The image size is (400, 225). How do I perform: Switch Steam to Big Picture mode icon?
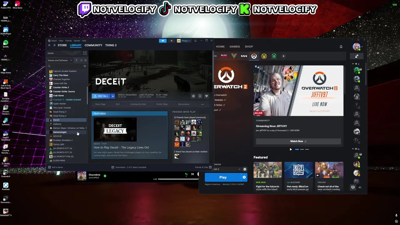click(195, 41)
